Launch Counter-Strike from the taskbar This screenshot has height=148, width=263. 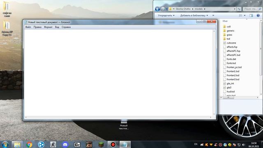[53, 144]
